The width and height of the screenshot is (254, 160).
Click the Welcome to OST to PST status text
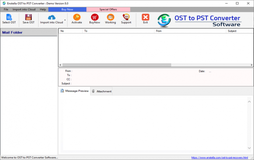click(29, 158)
